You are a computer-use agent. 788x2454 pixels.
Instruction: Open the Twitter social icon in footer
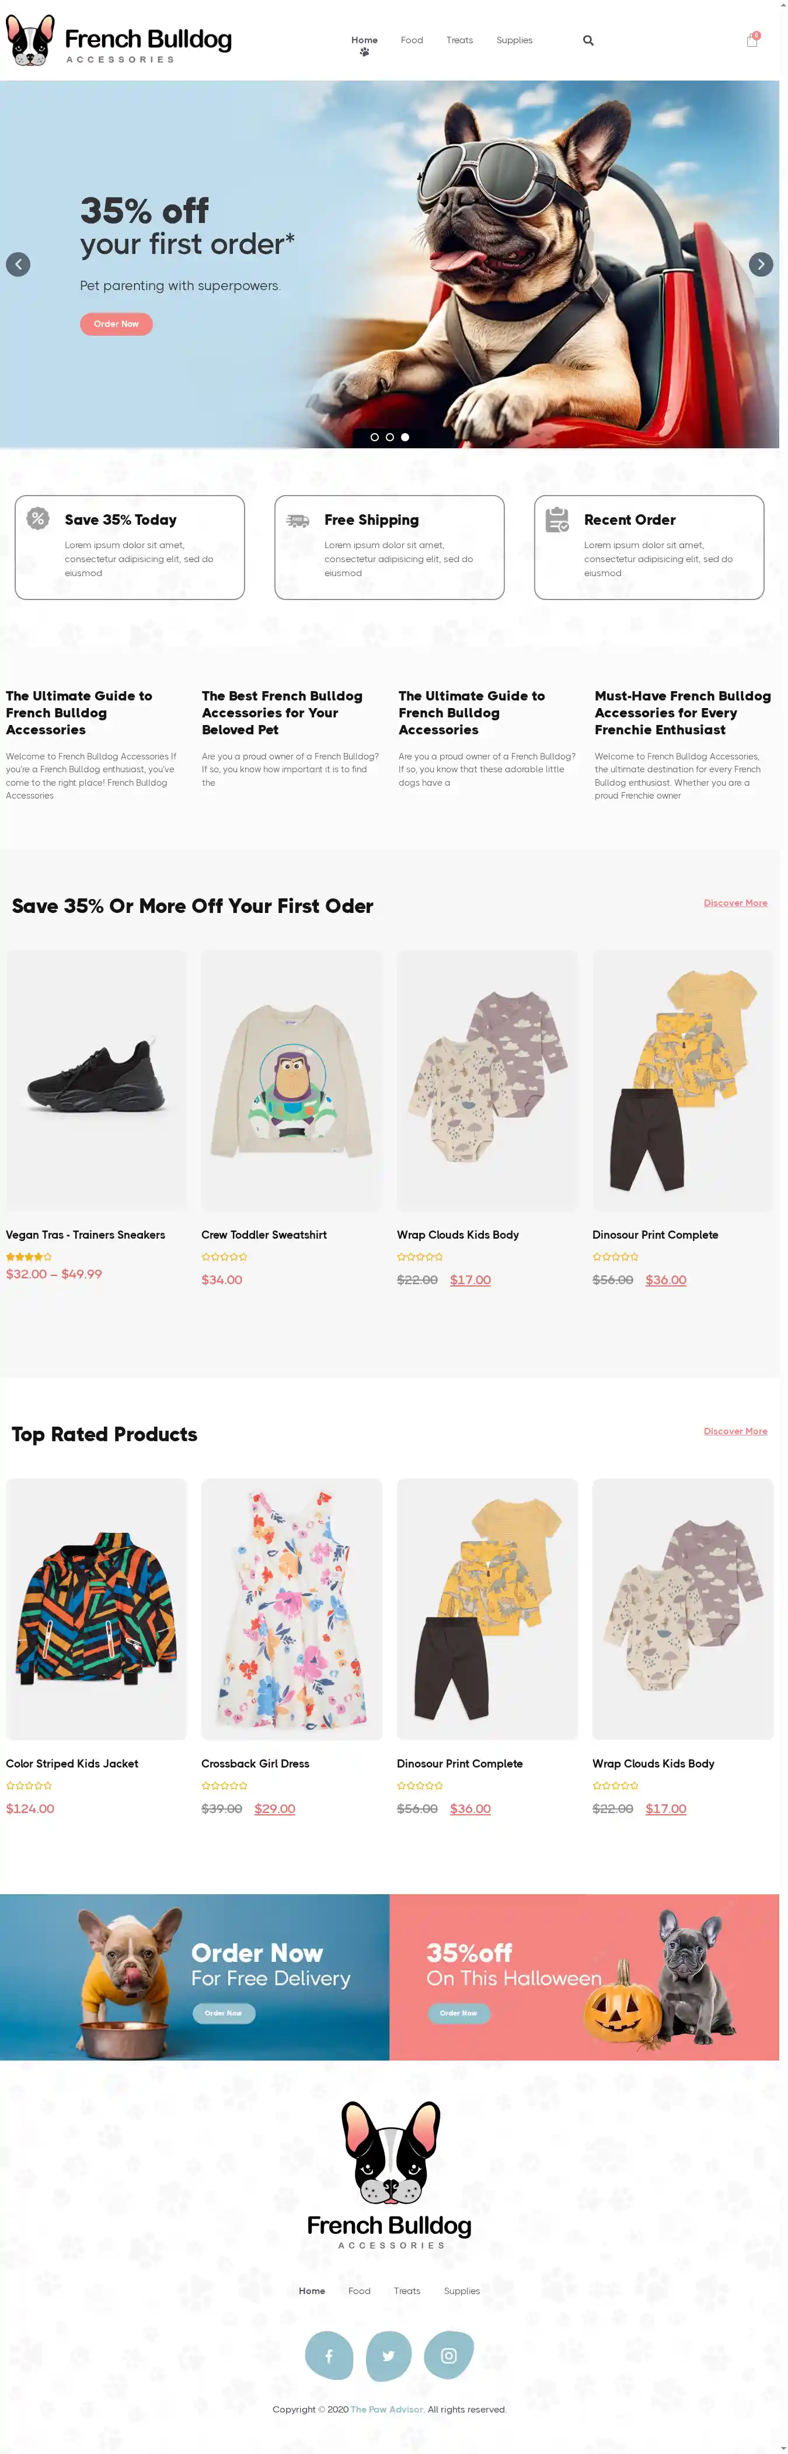coord(389,2355)
